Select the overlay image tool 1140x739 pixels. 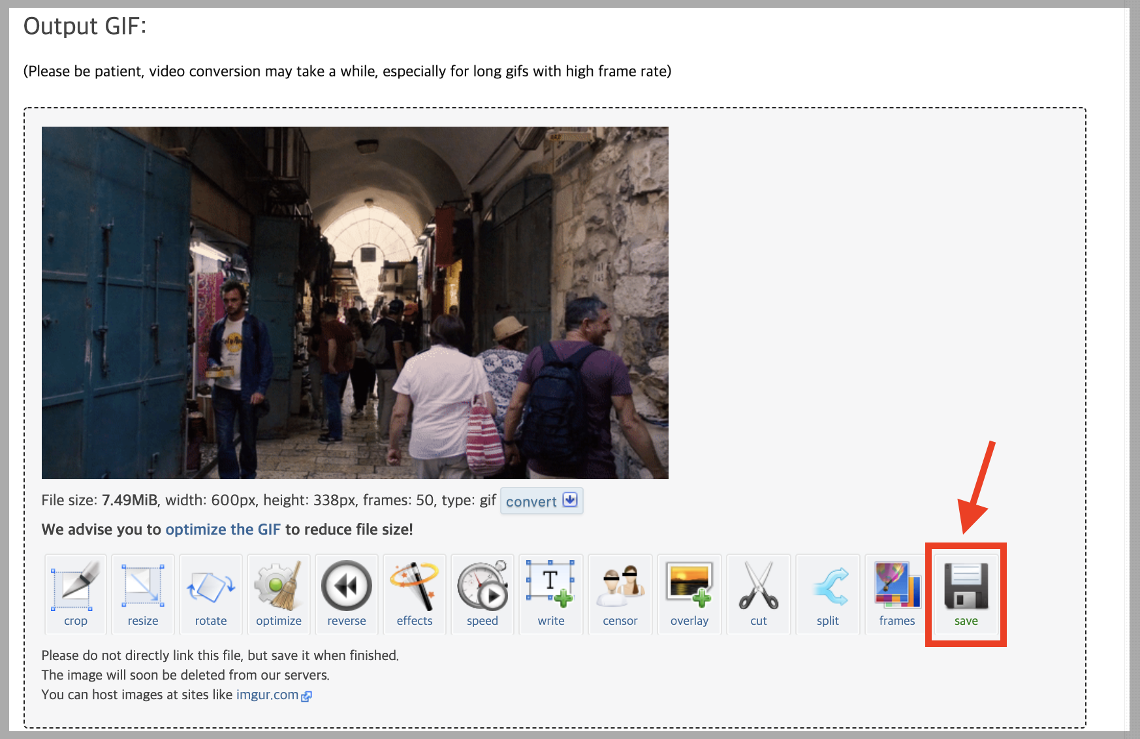click(x=689, y=594)
